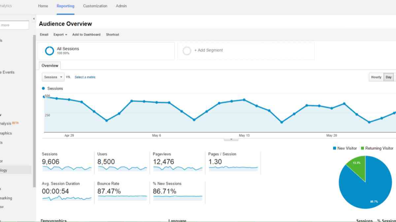Click the expander handle below the chart
The width and height of the screenshot is (396, 222).
click(x=231, y=139)
